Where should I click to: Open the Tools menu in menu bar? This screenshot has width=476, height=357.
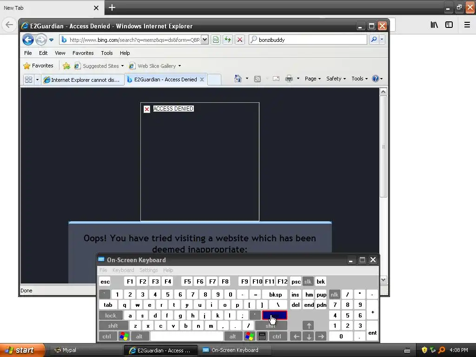[x=107, y=53]
